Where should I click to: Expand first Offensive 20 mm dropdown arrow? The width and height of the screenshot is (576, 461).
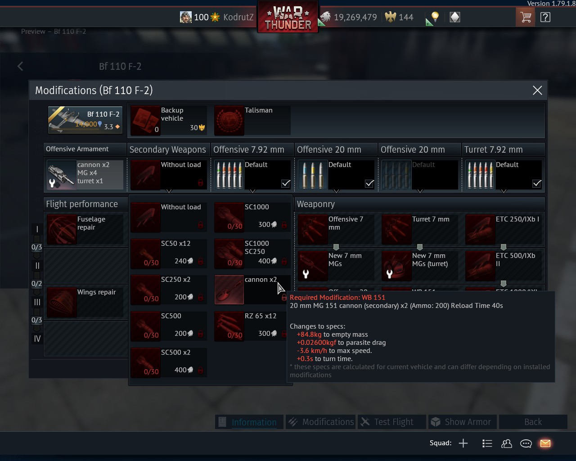(336, 191)
